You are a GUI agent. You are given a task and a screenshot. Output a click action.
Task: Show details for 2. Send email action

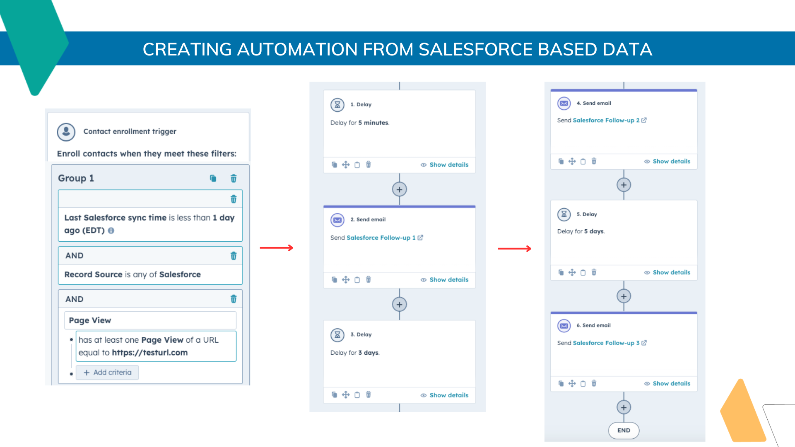pos(445,280)
